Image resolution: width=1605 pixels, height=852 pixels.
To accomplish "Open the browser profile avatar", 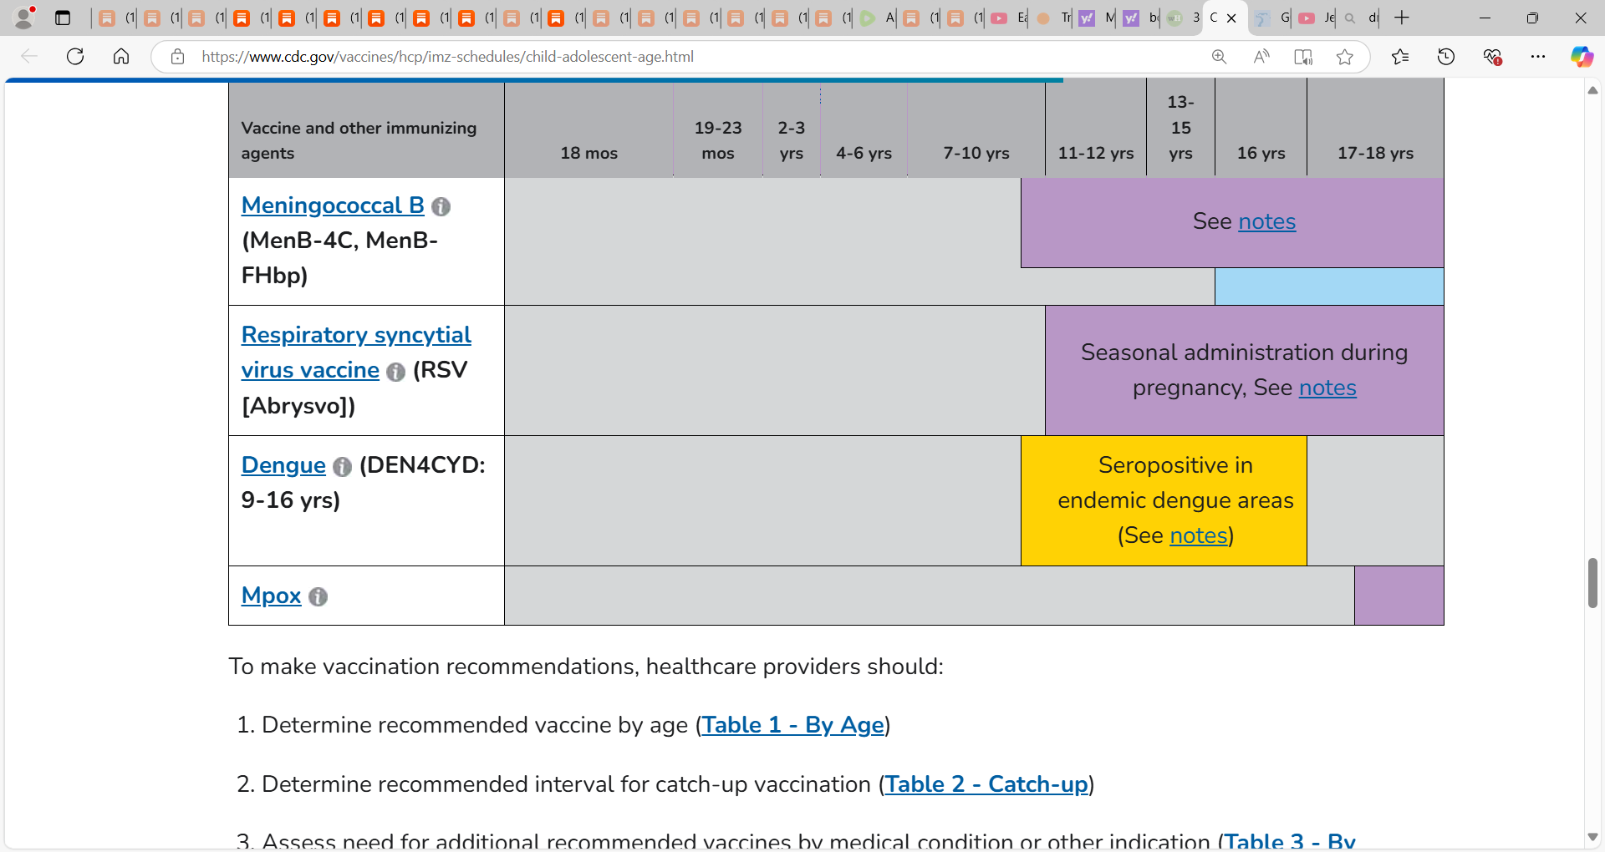I will 25,17.
